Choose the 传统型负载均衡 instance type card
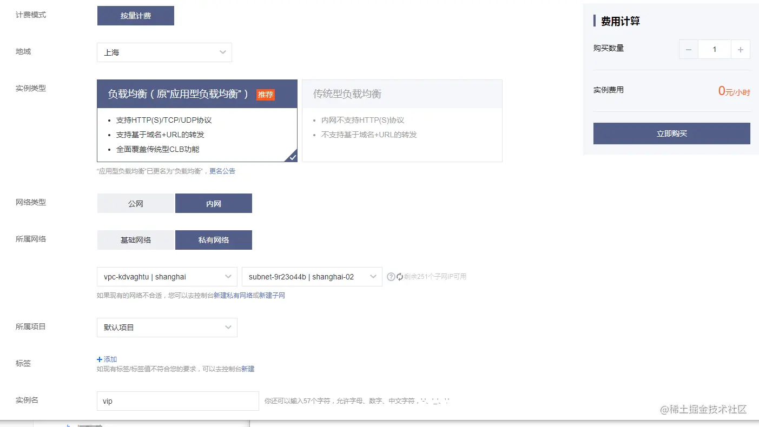 tap(402, 121)
